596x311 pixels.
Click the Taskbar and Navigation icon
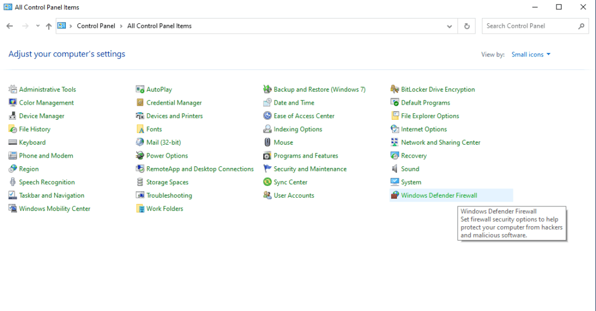tap(13, 195)
